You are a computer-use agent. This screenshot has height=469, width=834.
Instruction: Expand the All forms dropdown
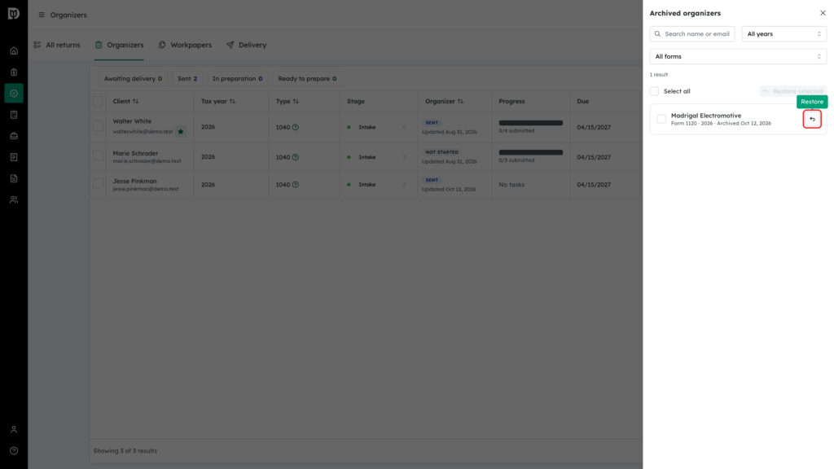click(x=738, y=56)
